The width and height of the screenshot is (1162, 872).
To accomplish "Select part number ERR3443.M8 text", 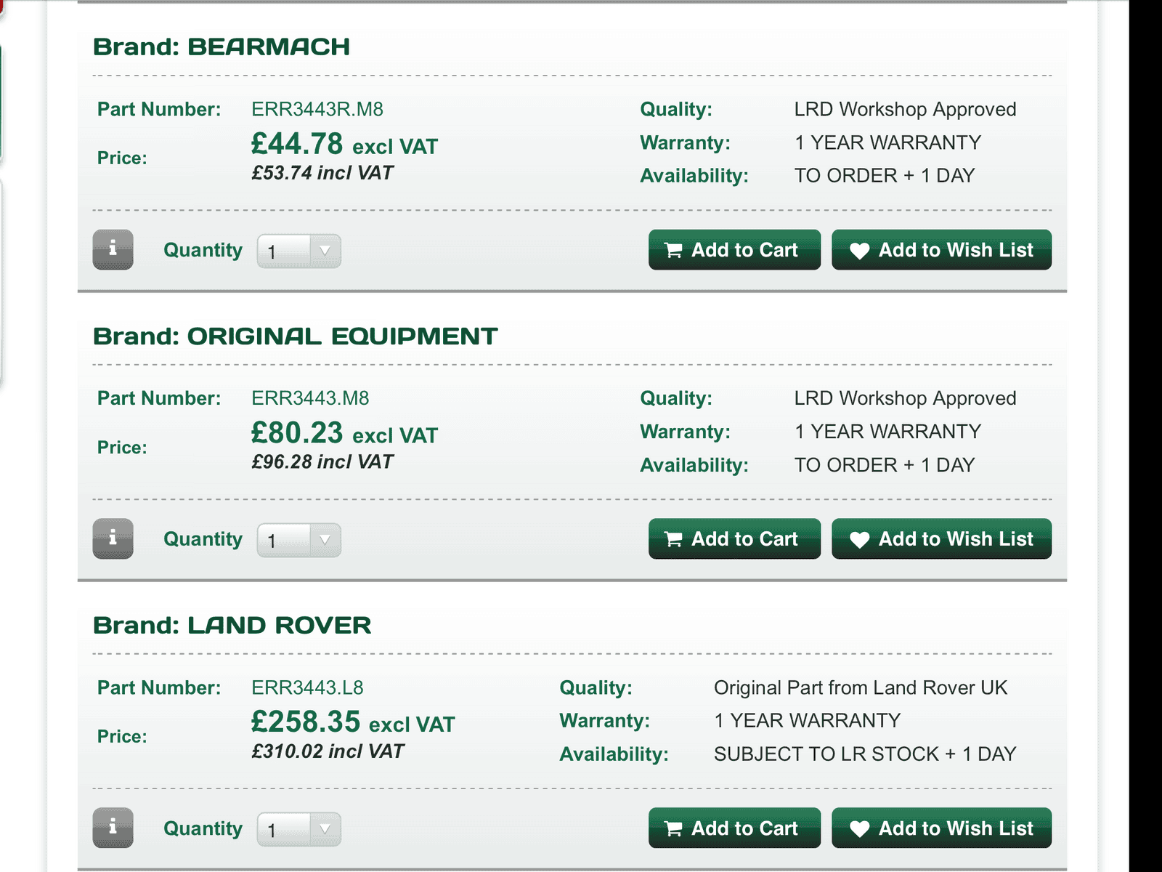I will (x=310, y=398).
